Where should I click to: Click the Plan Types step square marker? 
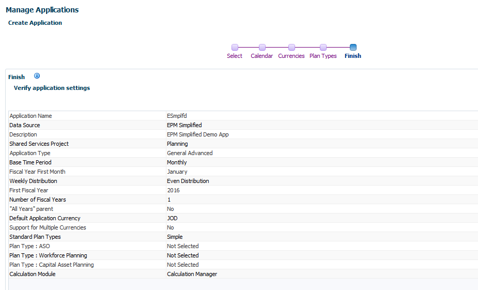coord(323,47)
